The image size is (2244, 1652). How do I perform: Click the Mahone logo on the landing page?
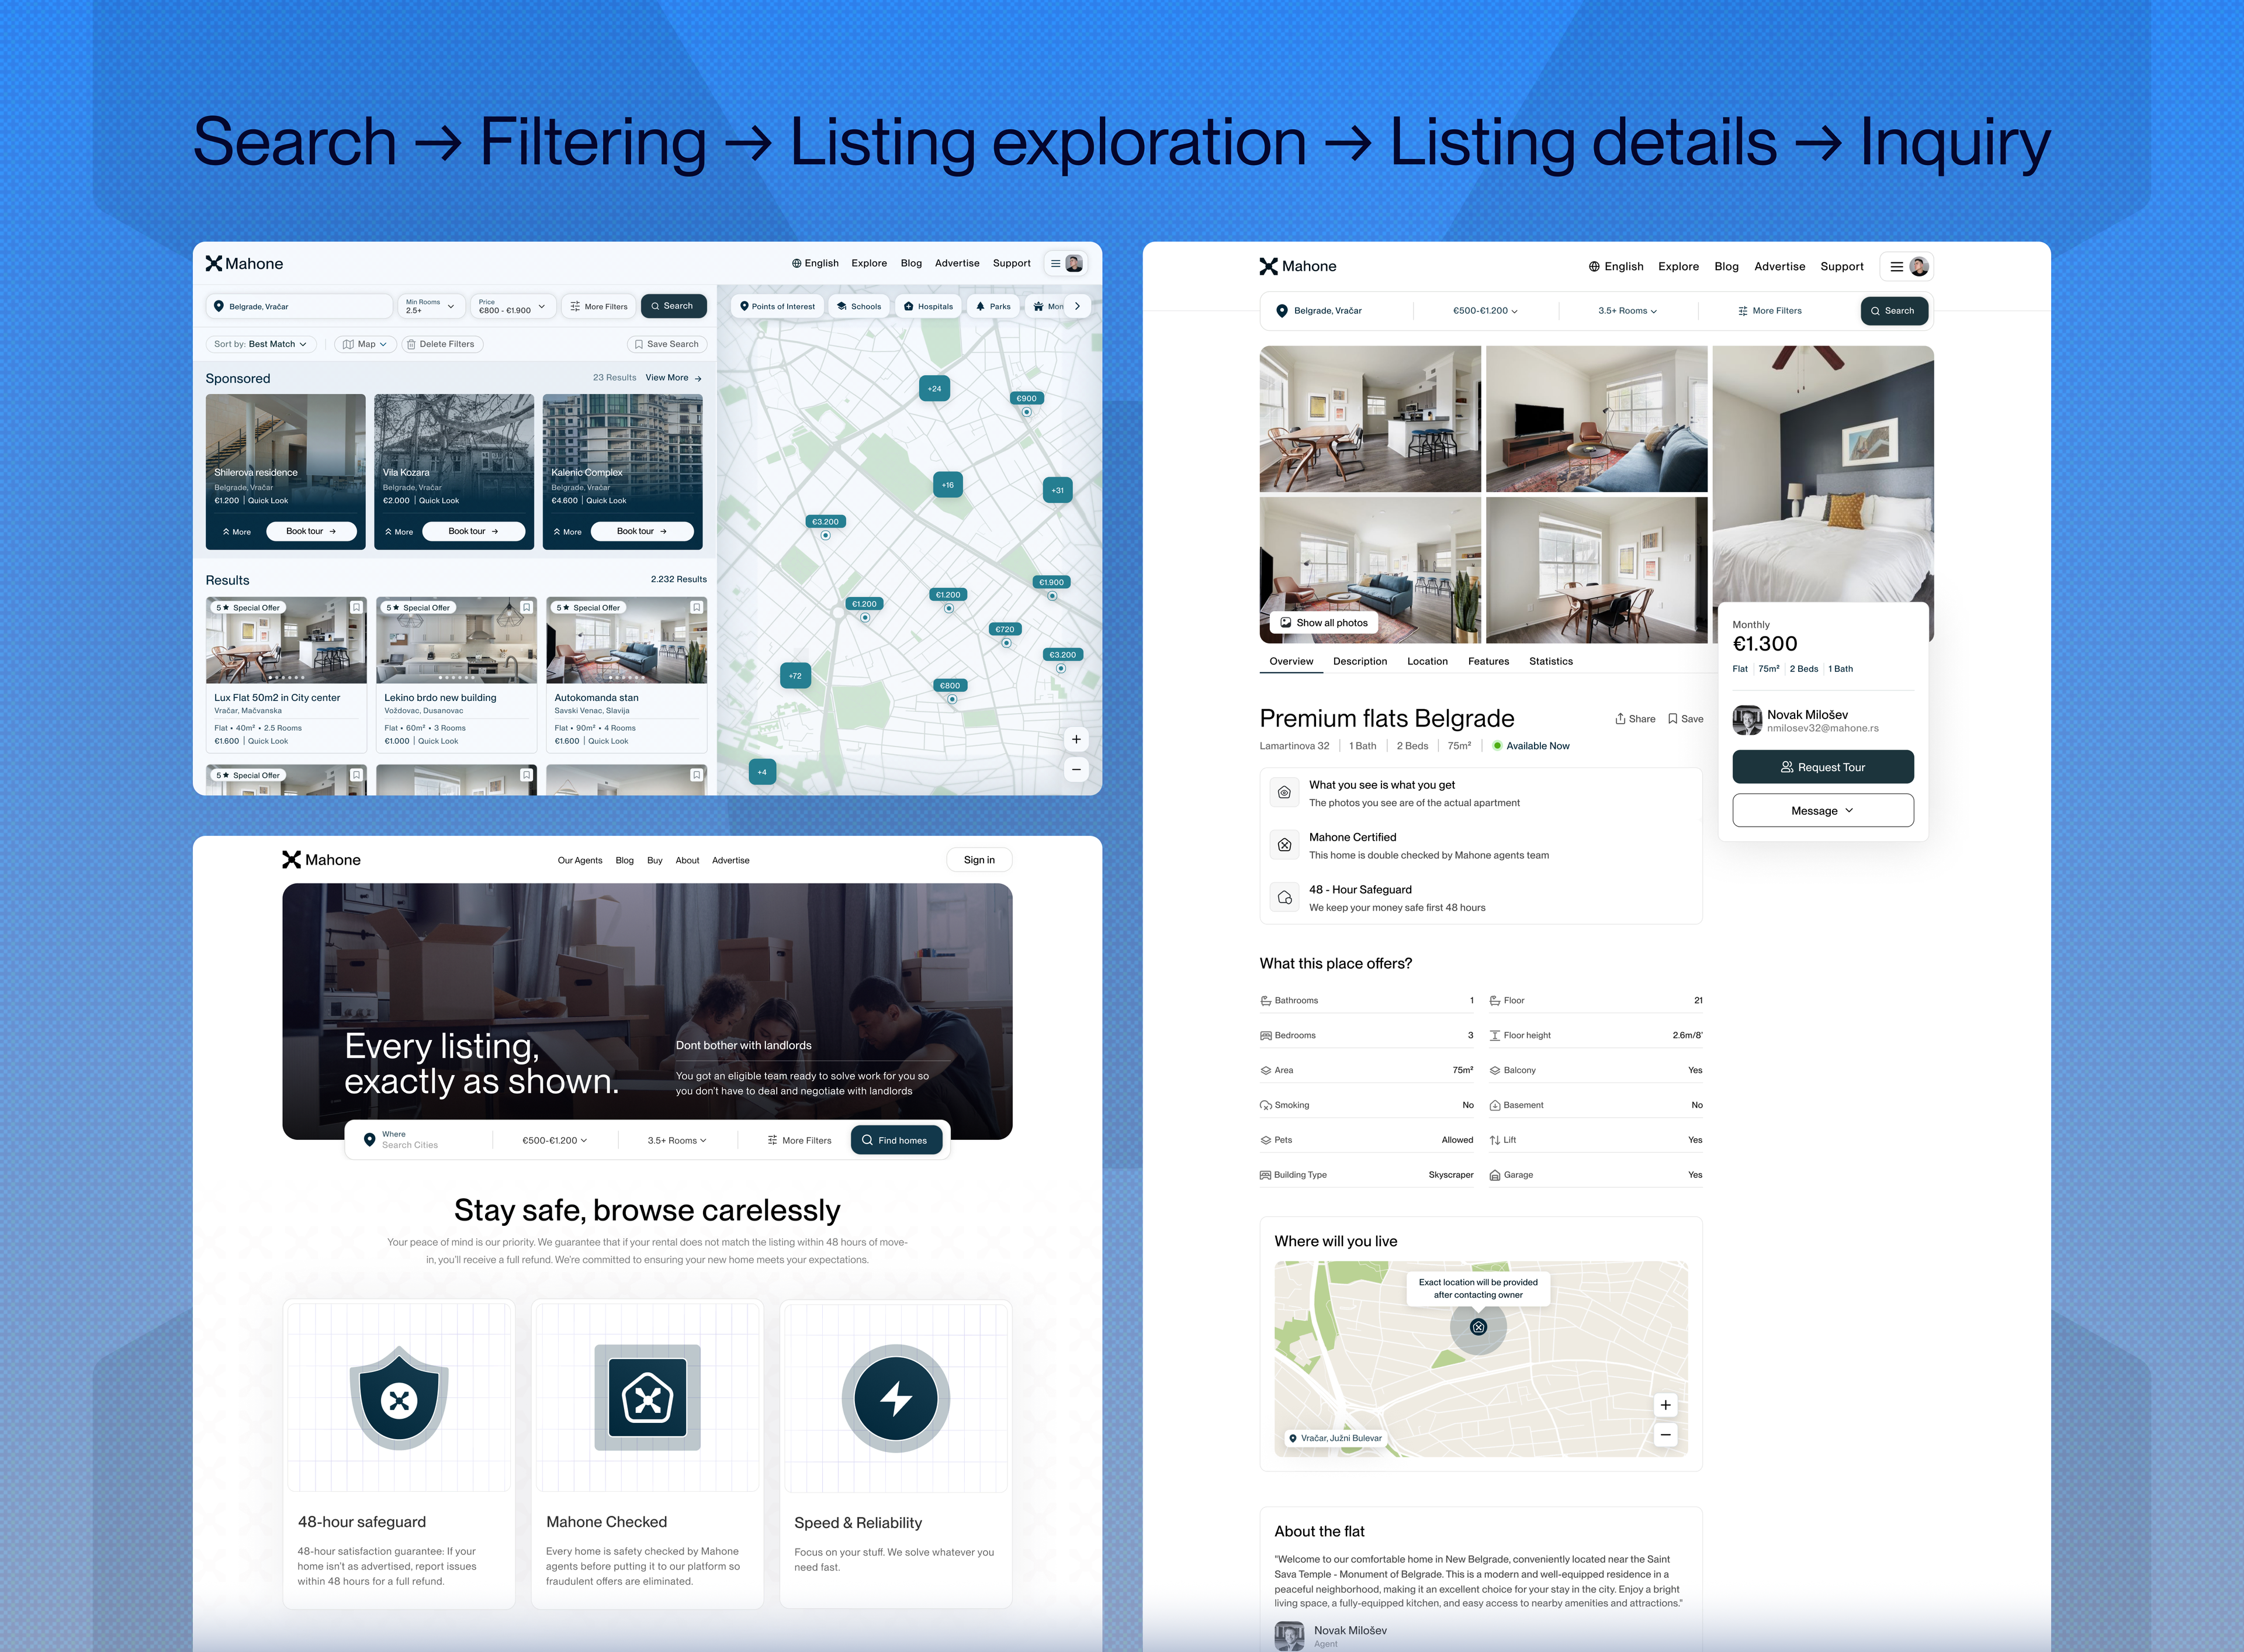coord(321,860)
